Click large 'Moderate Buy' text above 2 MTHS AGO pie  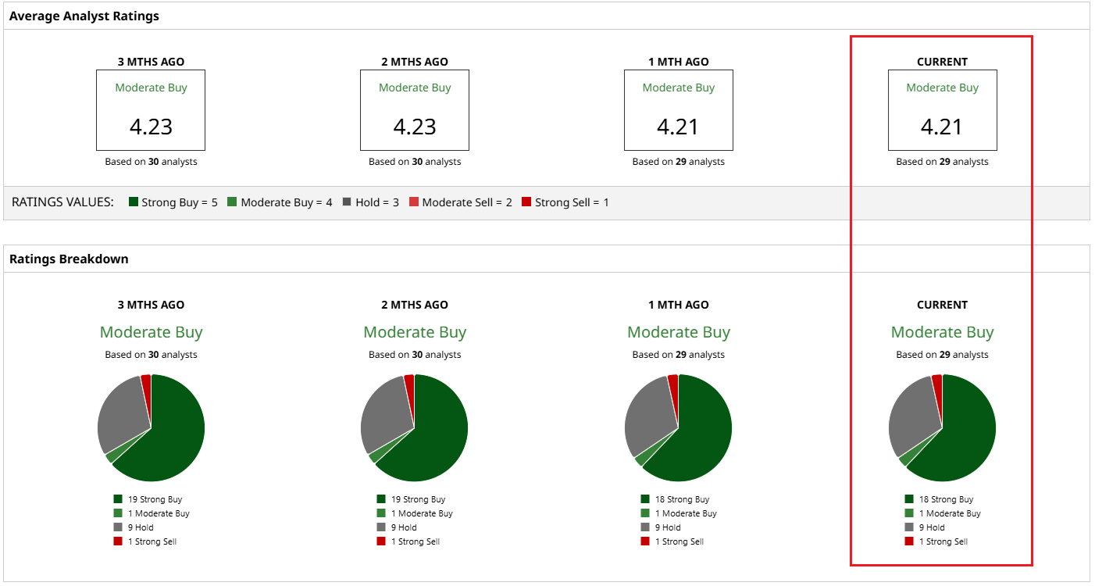coord(415,332)
